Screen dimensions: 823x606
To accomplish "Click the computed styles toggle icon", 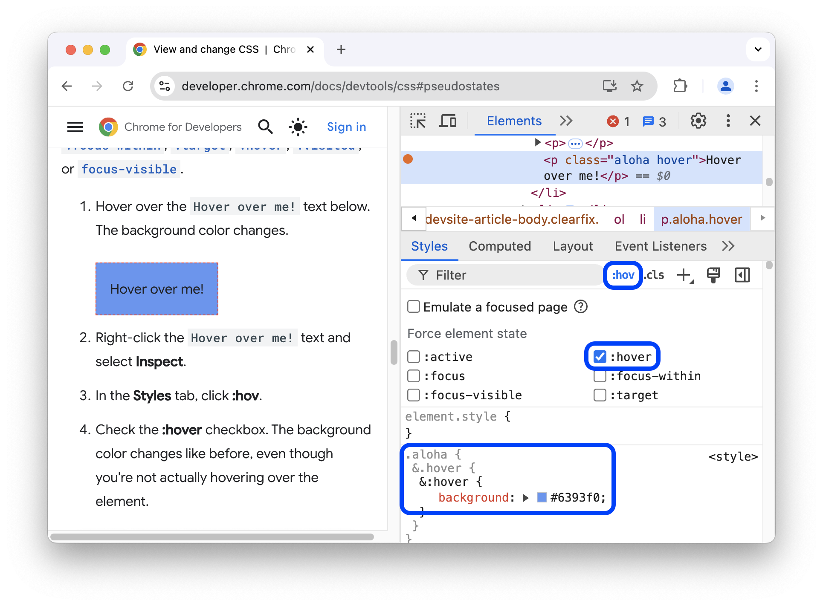I will coord(742,274).
